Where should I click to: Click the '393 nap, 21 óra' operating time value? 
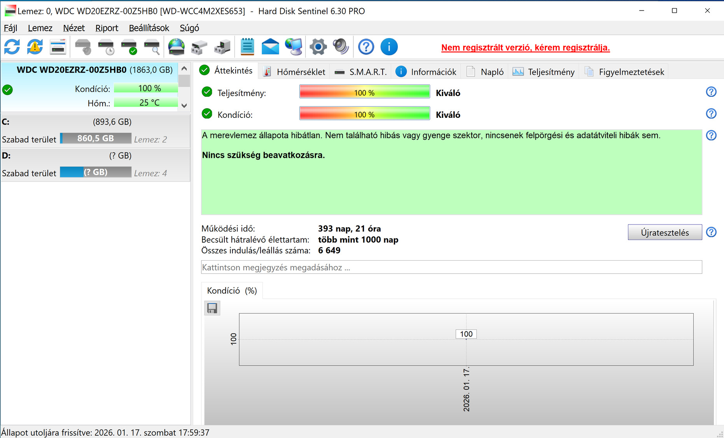coord(349,229)
